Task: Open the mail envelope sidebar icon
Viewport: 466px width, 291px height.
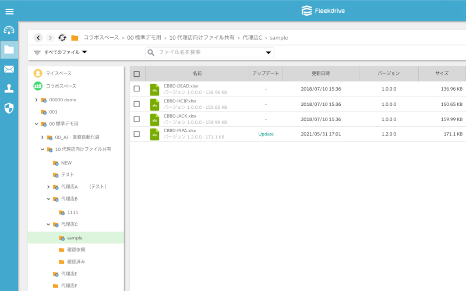Action: click(9, 69)
